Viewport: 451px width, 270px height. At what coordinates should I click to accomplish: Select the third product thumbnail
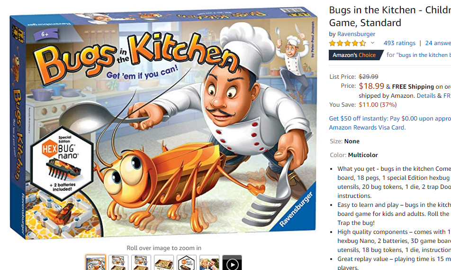pos(141,263)
